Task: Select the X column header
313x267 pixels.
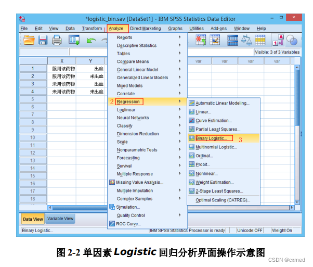Action: [62, 61]
